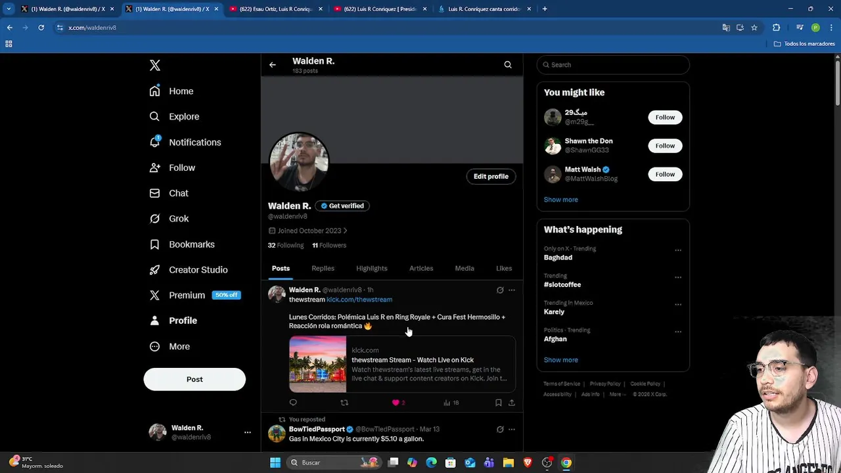Open File Explorer from taskbar

508,462
